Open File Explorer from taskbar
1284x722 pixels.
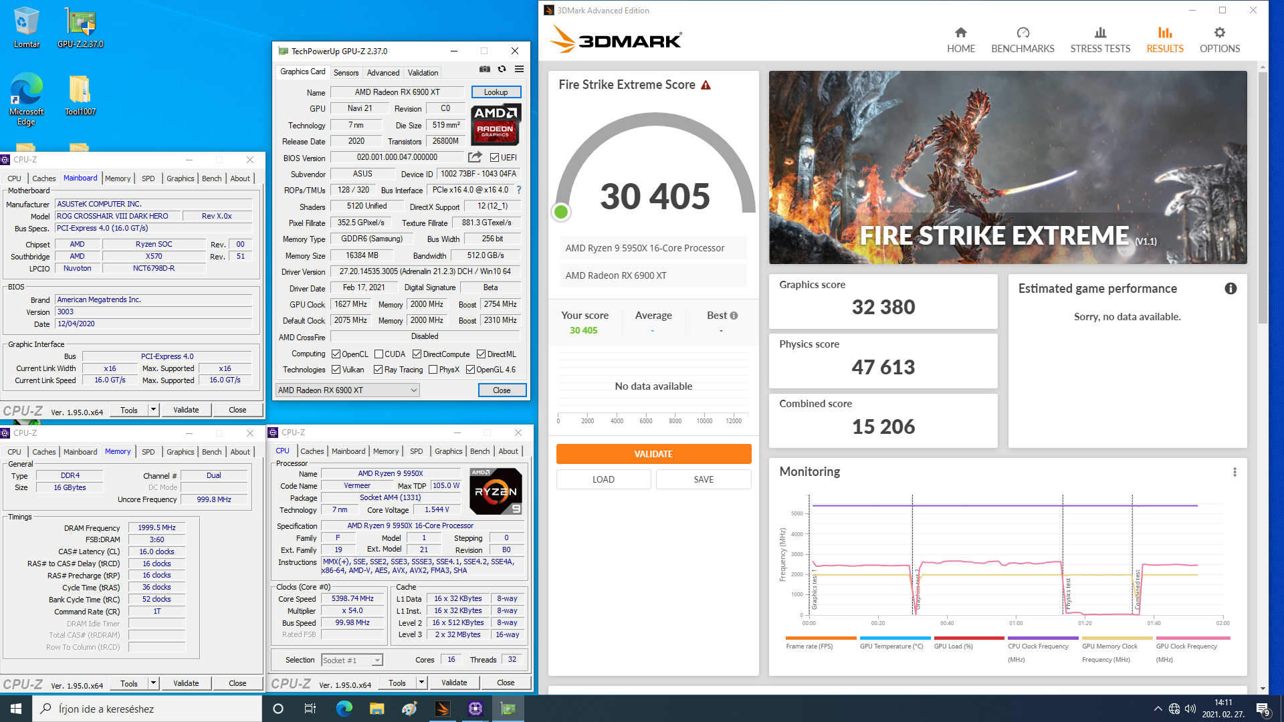click(x=377, y=709)
